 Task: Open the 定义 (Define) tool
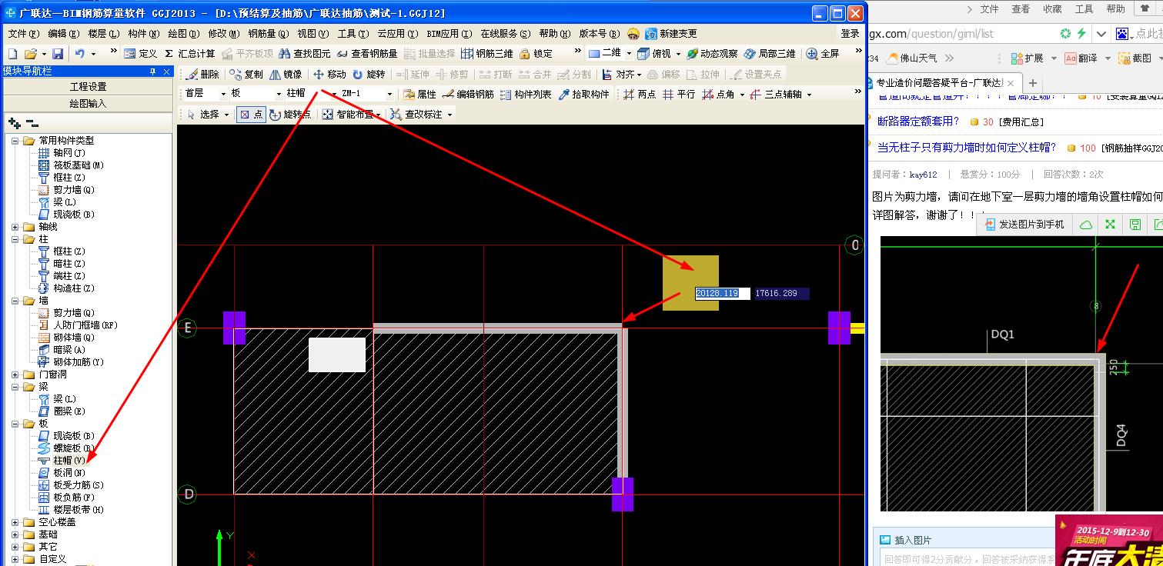(140, 54)
